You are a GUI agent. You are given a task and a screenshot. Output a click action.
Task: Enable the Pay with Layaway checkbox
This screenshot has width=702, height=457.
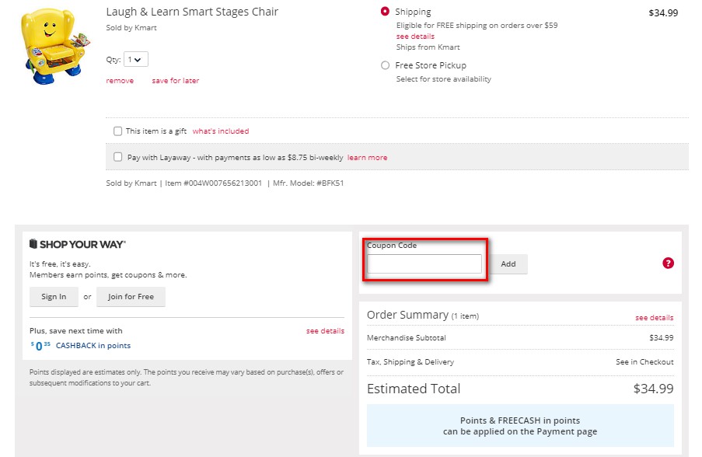click(117, 157)
